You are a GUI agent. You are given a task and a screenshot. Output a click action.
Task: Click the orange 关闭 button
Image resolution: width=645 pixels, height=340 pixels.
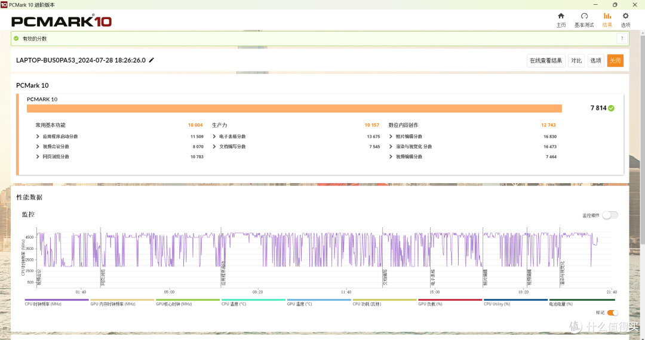click(615, 61)
